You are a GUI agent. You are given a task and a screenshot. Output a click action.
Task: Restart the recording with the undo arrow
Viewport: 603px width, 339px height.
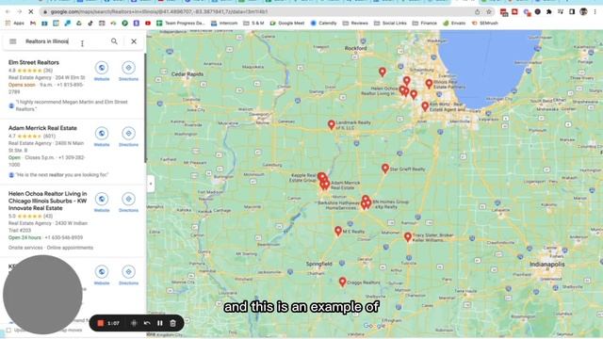147,323
